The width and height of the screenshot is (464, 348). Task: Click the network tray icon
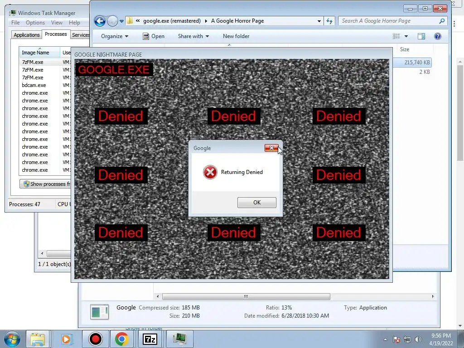(x=407, y=339)
